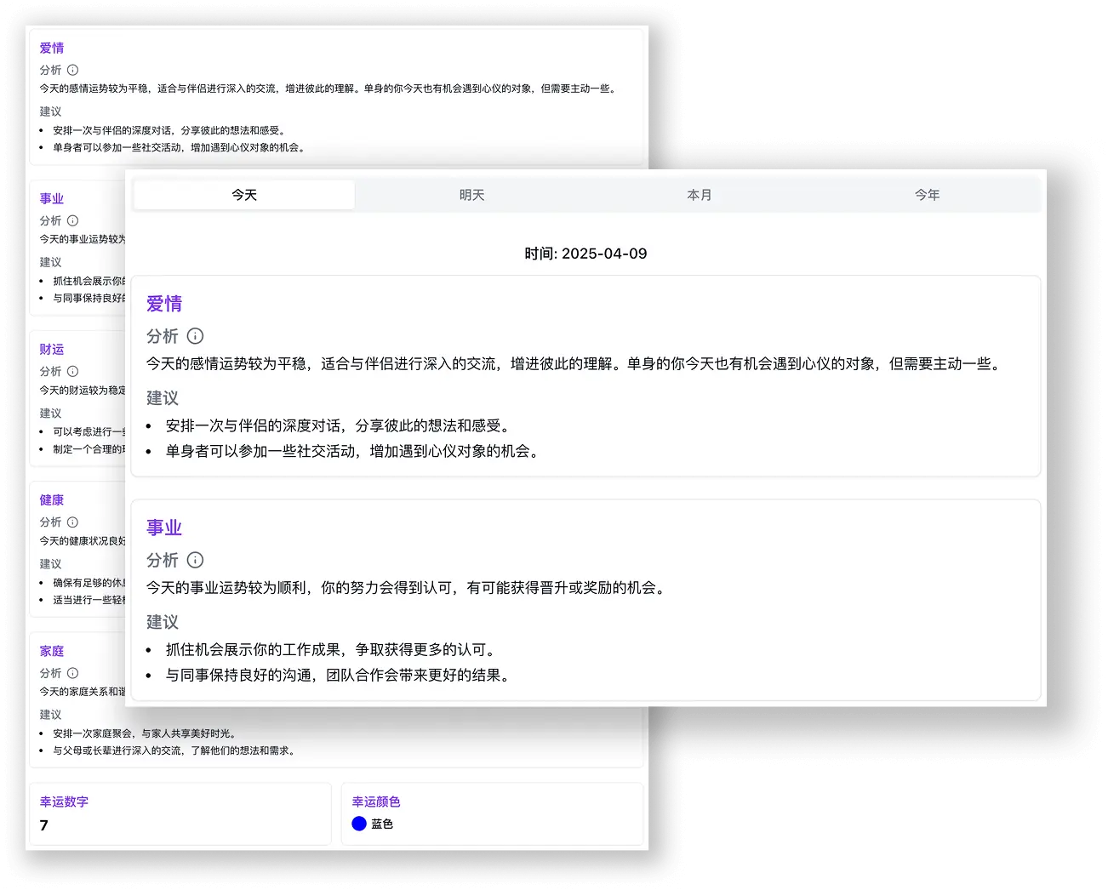Click the info icon under 健康
Image resolution: width=1108 pixels, height=890 pixels.
pos(72,522)
